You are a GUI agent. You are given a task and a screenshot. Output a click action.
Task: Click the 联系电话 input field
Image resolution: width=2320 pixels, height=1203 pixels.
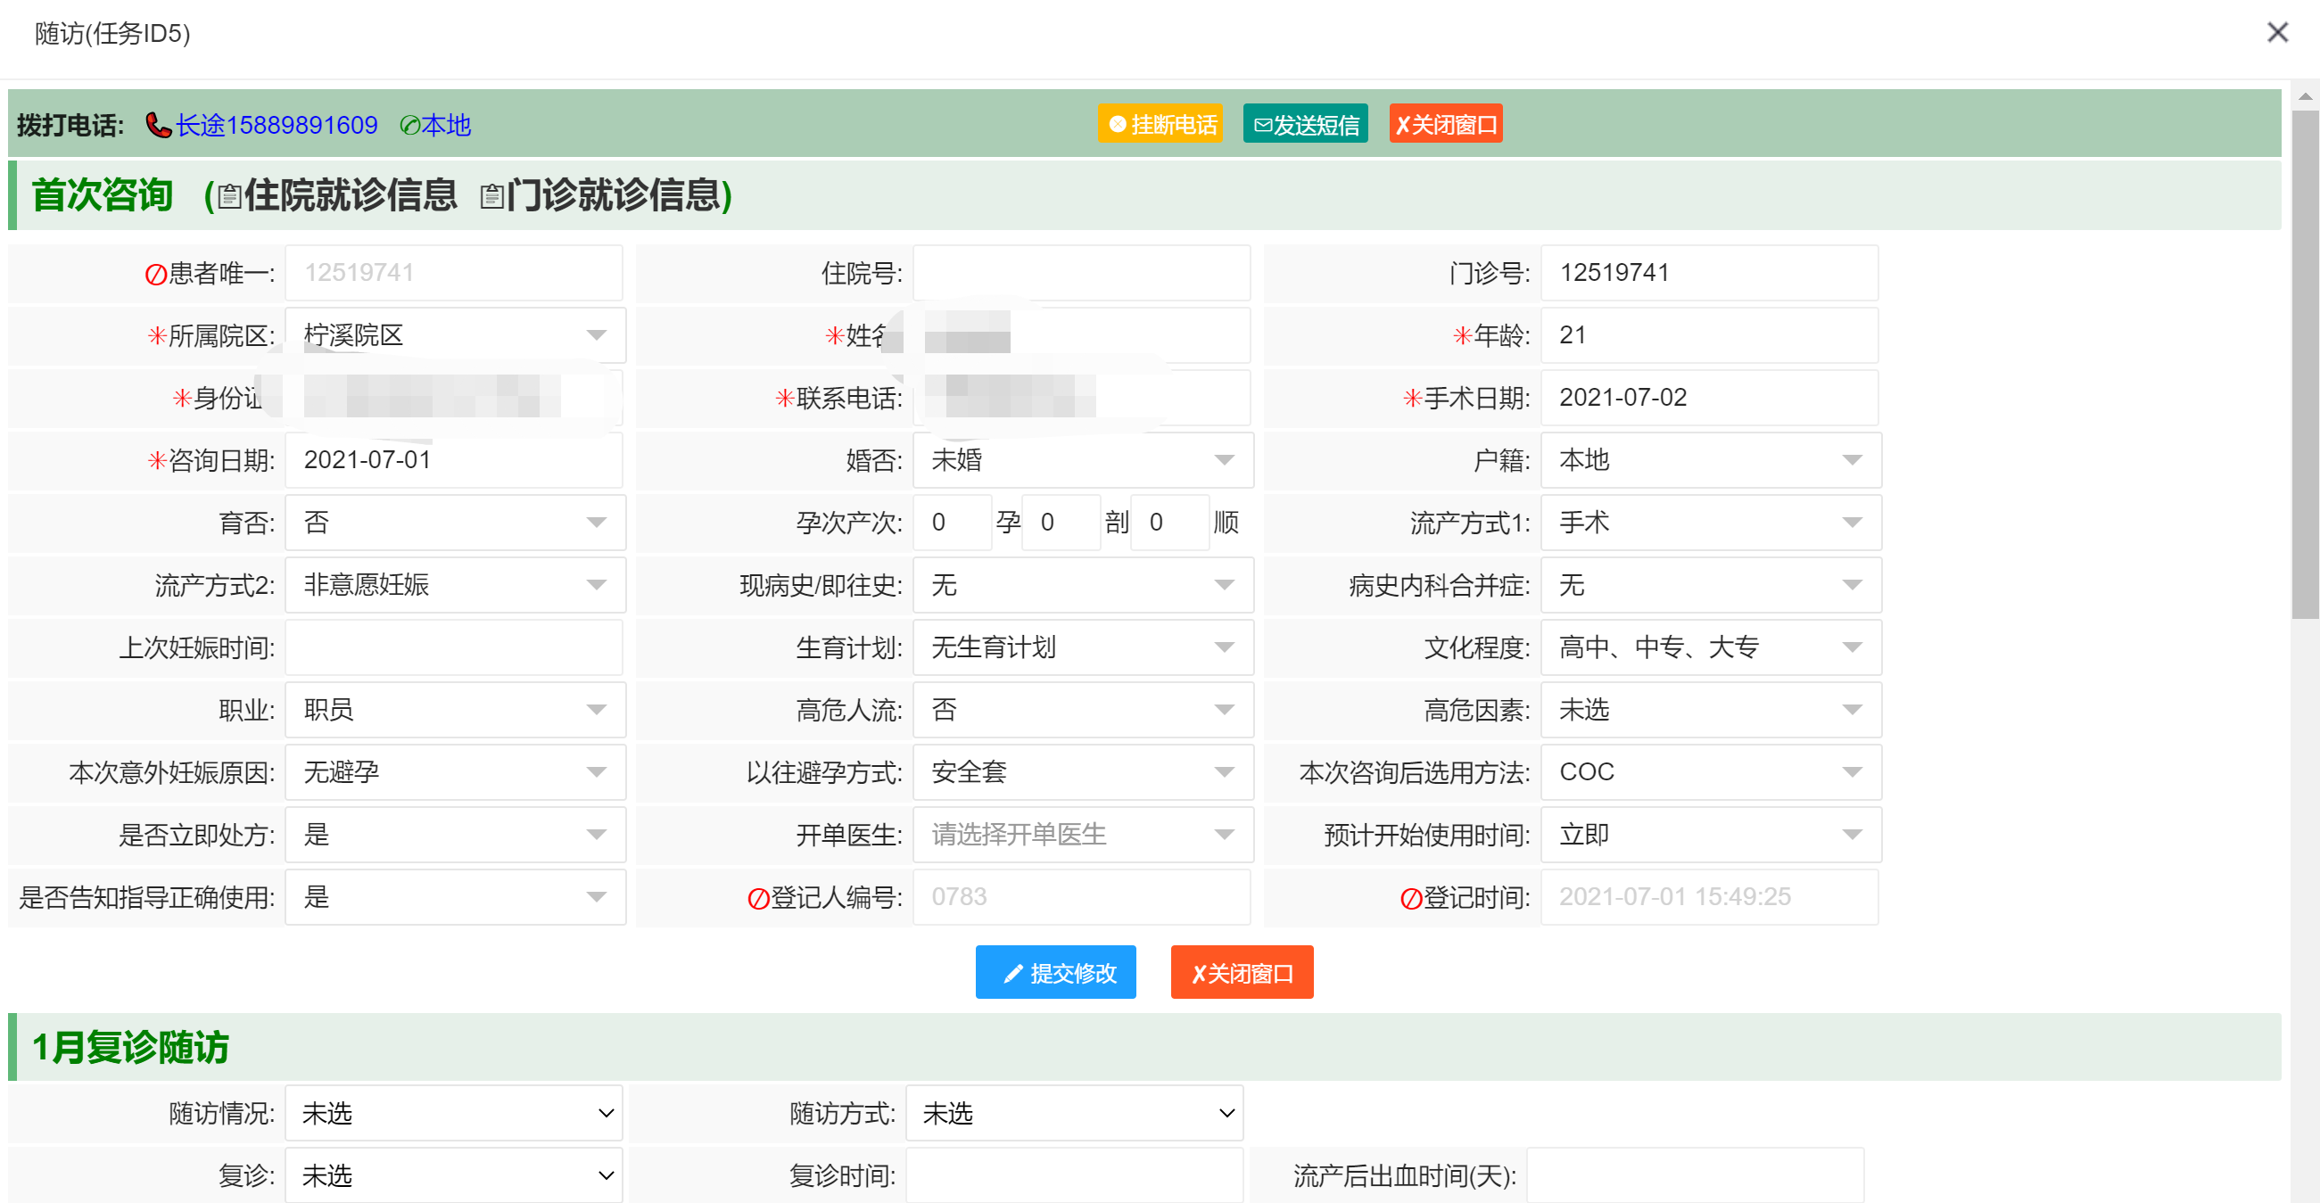point(1081,397)
